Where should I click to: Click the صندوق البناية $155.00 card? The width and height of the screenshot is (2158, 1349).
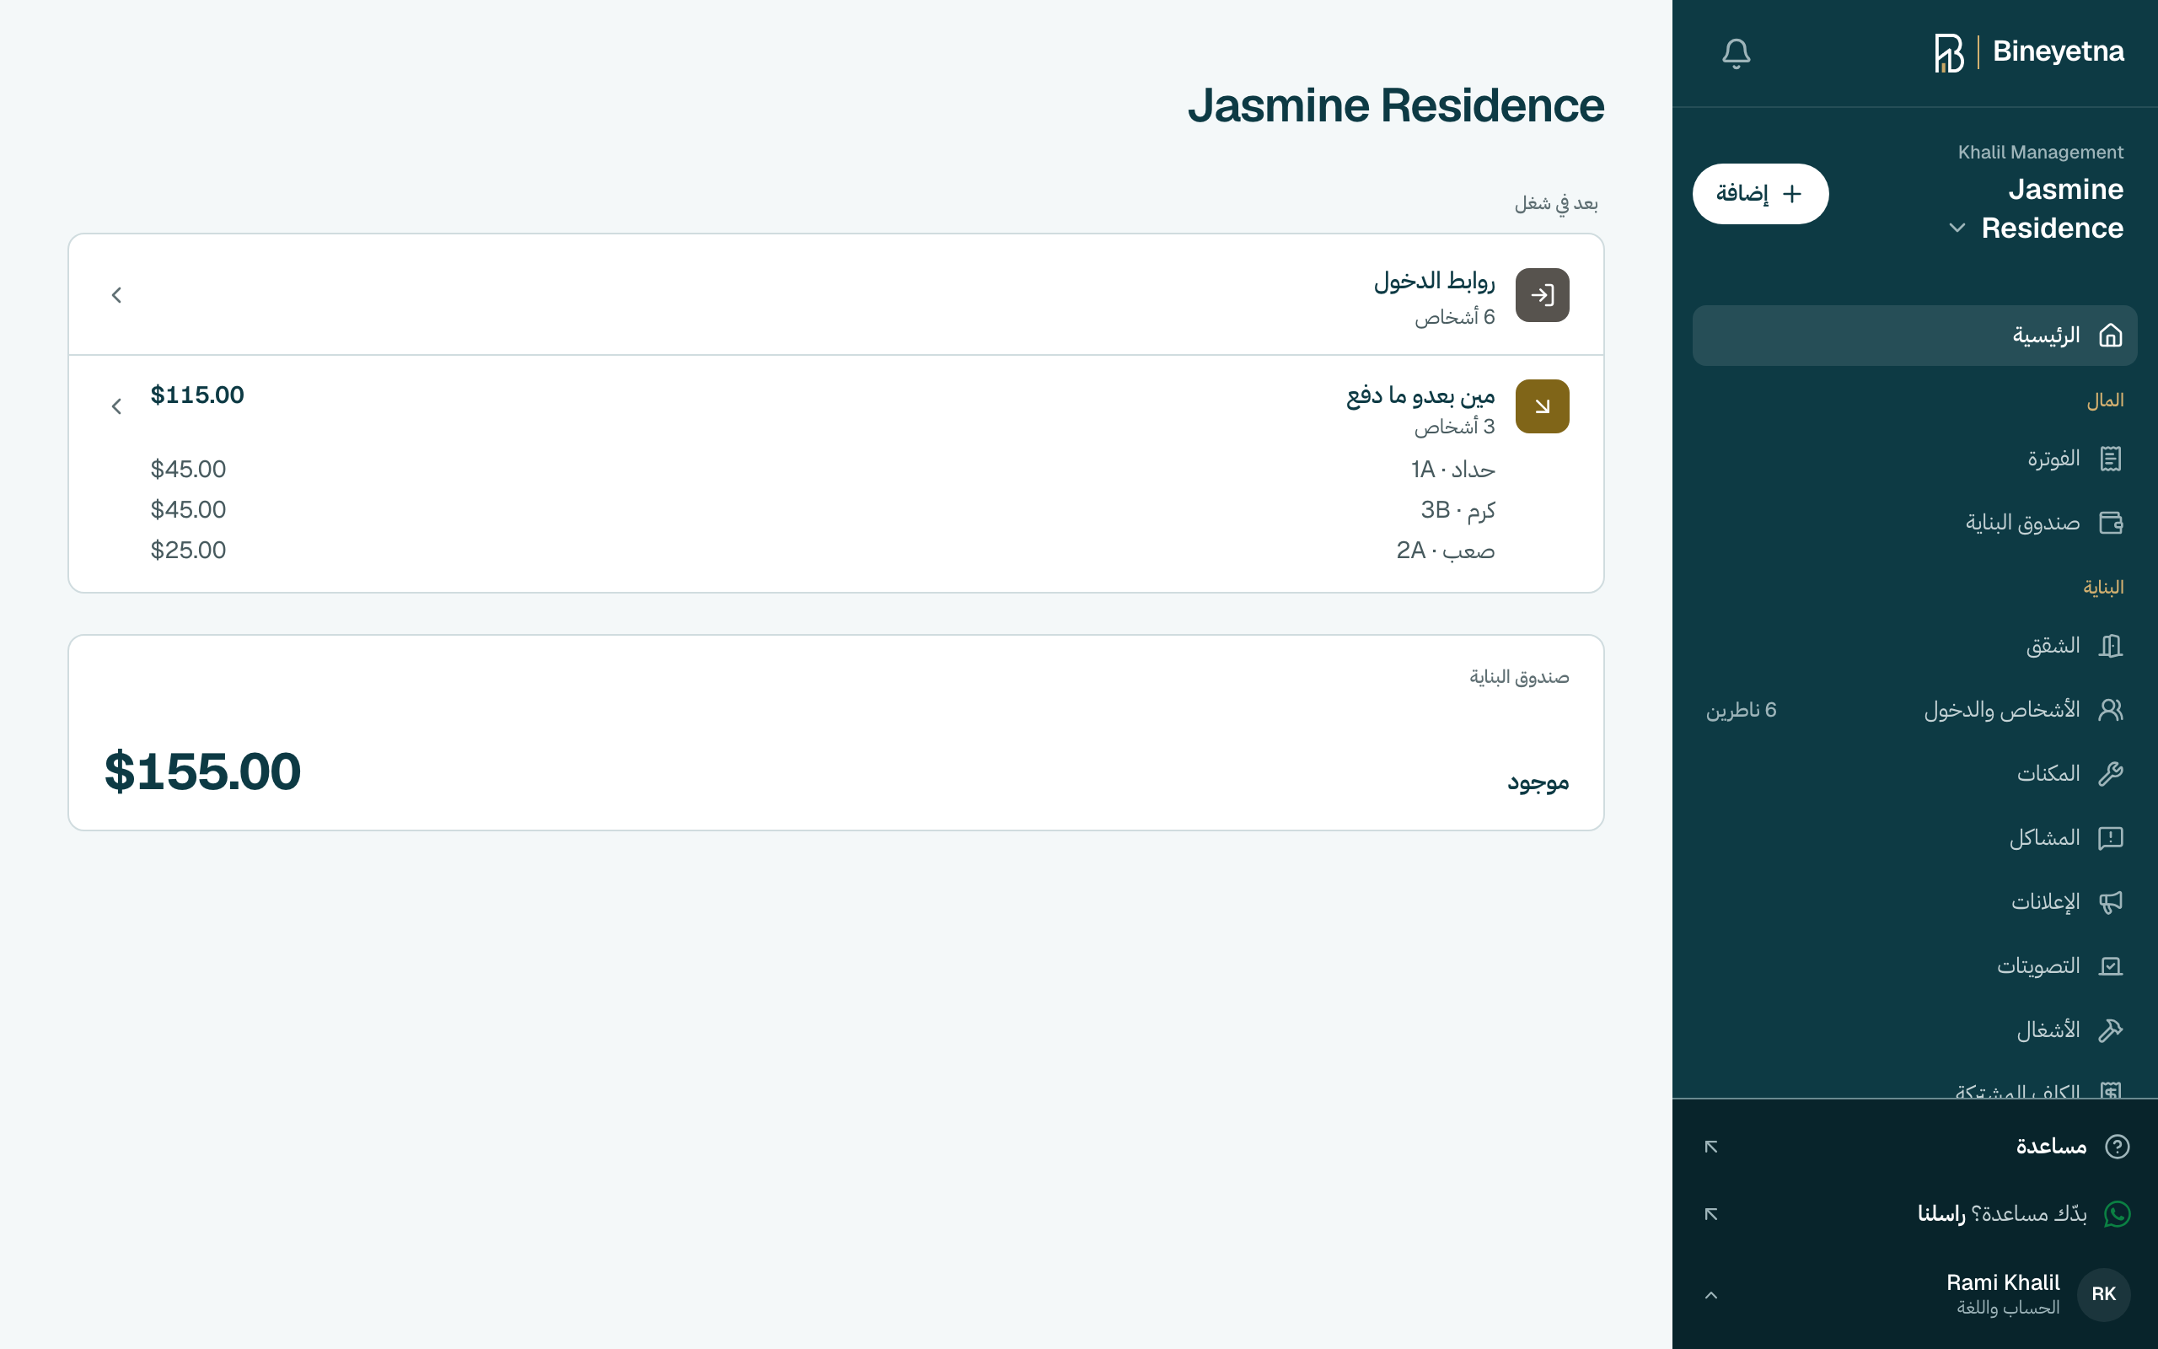tap(835, 733)
